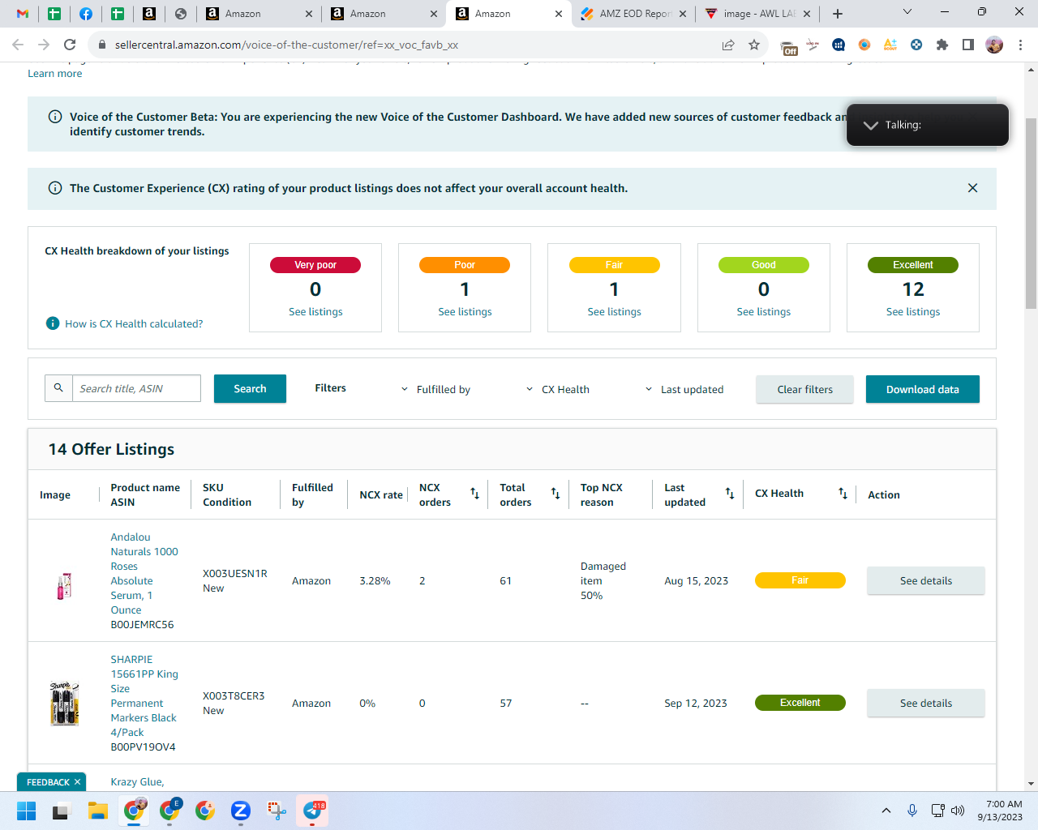Screen dimensions: 1038x830
Task: See details for Andalou Naturals serum
Action: click(x=925, y=580)
